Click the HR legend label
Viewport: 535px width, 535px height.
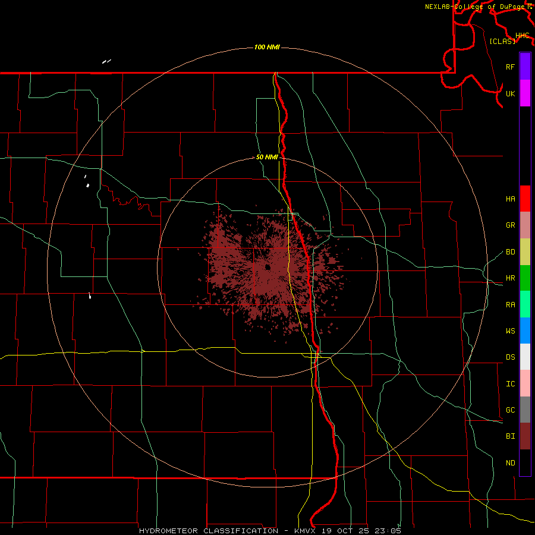[x=510, y=278]
